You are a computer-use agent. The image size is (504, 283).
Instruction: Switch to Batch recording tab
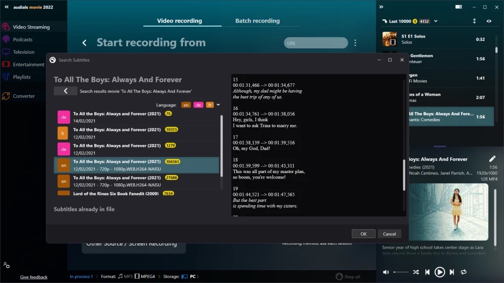[x=257, y=21]
